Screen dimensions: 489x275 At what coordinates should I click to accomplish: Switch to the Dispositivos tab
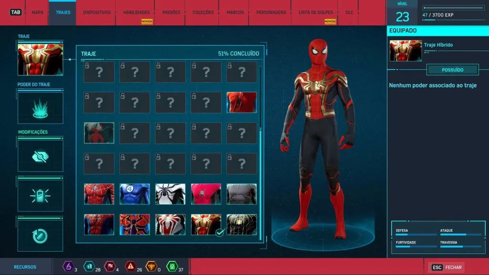[x=96, y=12]
